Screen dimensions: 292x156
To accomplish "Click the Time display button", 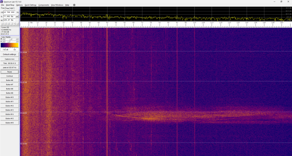I will coord(10,63).
